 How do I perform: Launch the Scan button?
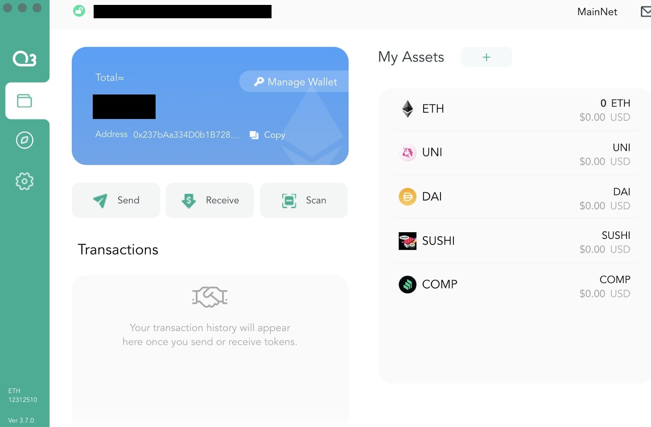[304, 201]
